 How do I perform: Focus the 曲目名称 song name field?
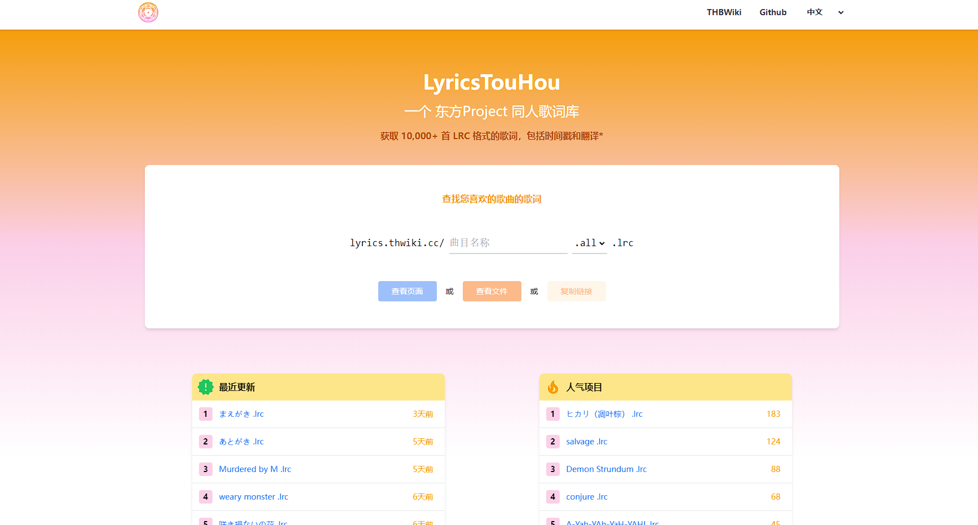(508, 243)
